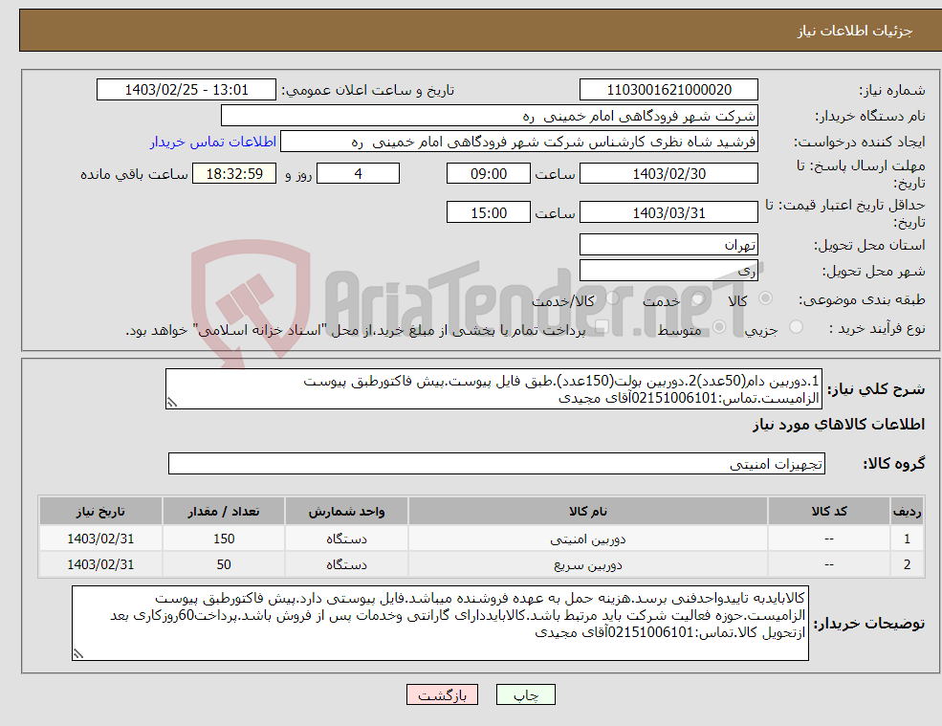
Task: Click the delivery province field تهران
Action: (x=668, y=245)
